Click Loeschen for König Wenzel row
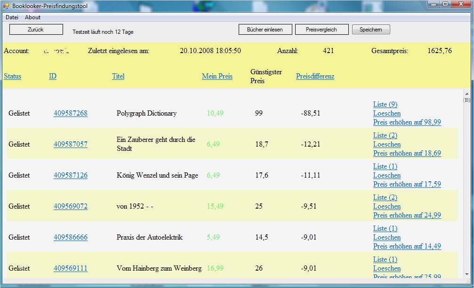The width and height of the screenshot is (474, 288). pyautogui.click(x=386, y=176)
